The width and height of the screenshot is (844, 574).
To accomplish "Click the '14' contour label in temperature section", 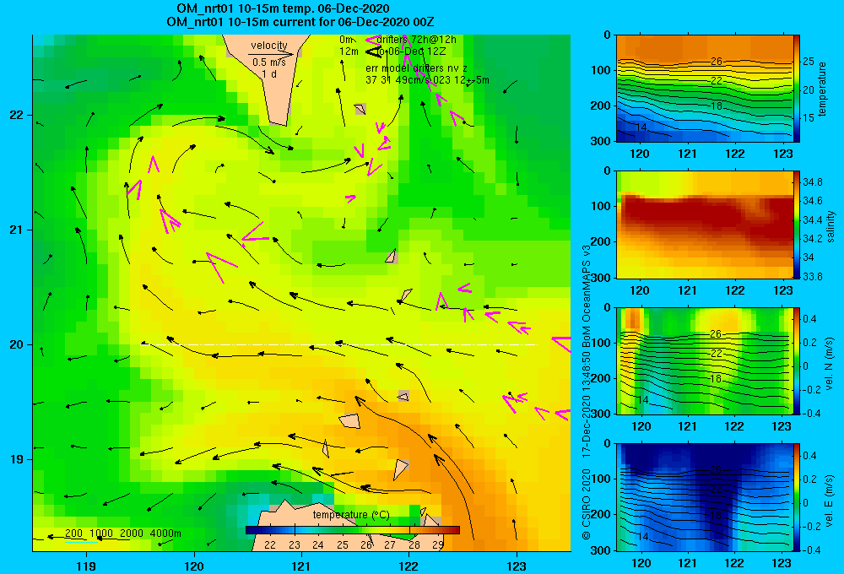I will pos(641,127).
